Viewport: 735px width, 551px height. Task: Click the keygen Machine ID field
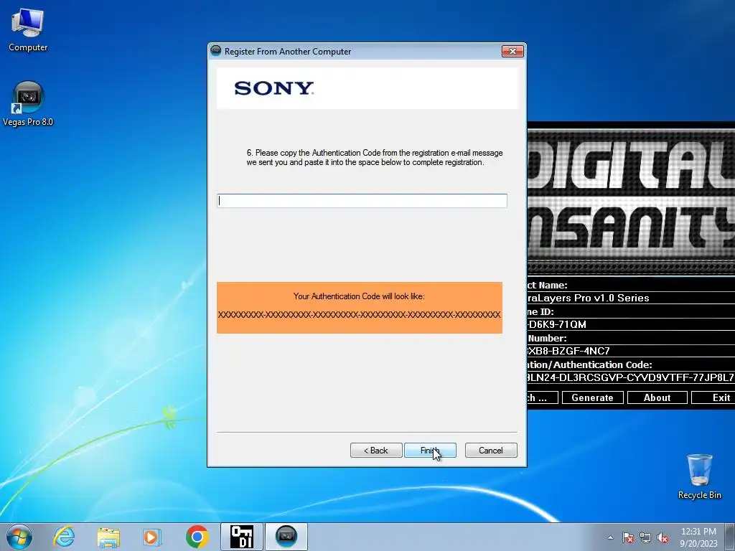tap(631, 324)
